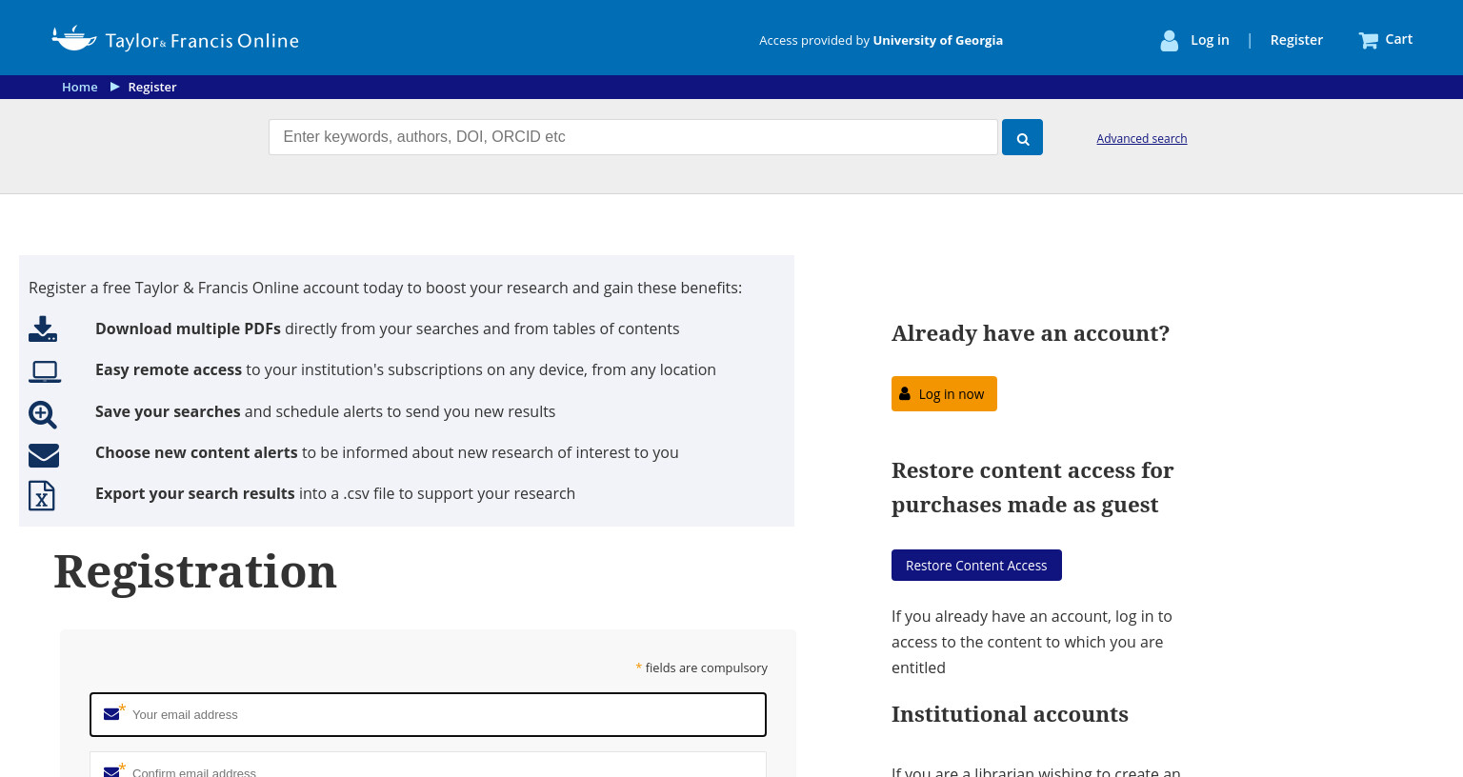Click Restore content access for purchases heading

(1032, 488)
